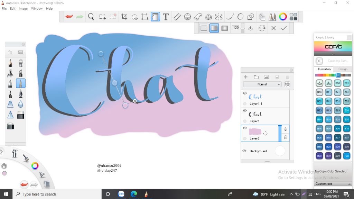Viewport: 354px width, 199px height.
Task: Enable Steady Stroke tool
Action: point(230,17)
